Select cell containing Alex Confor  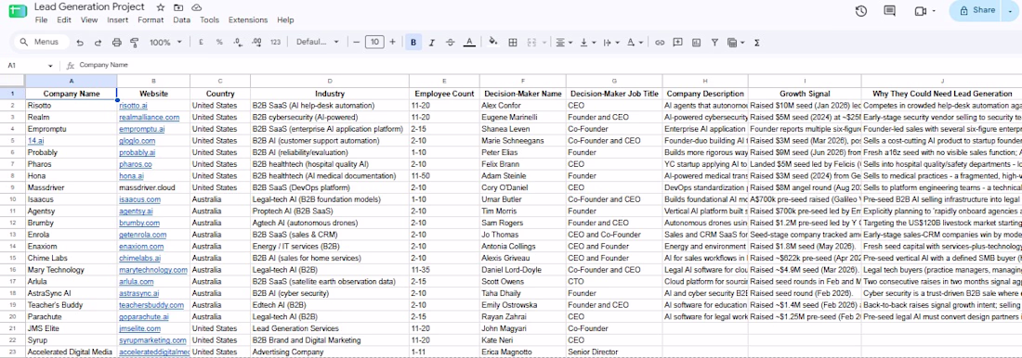click(523, 106)
